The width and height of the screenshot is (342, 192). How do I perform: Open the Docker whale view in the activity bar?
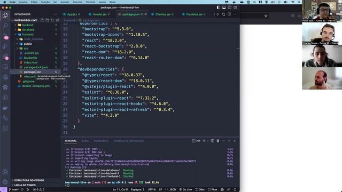(5, 108)
